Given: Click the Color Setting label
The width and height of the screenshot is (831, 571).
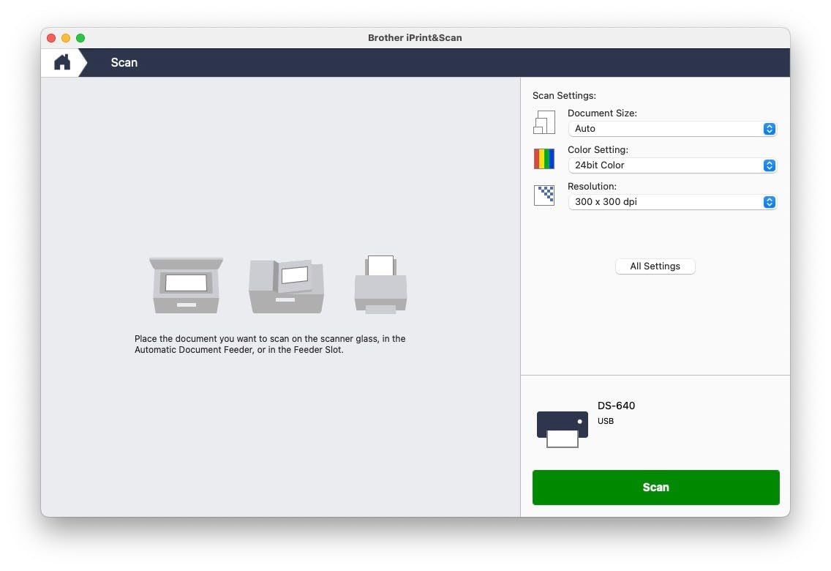Looking at the screenshot, I should [598, 149].
